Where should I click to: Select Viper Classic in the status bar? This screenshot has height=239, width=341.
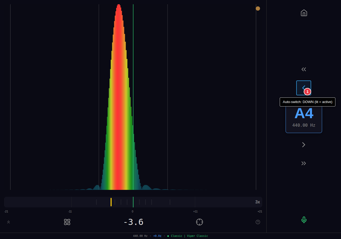click(197, 236)
